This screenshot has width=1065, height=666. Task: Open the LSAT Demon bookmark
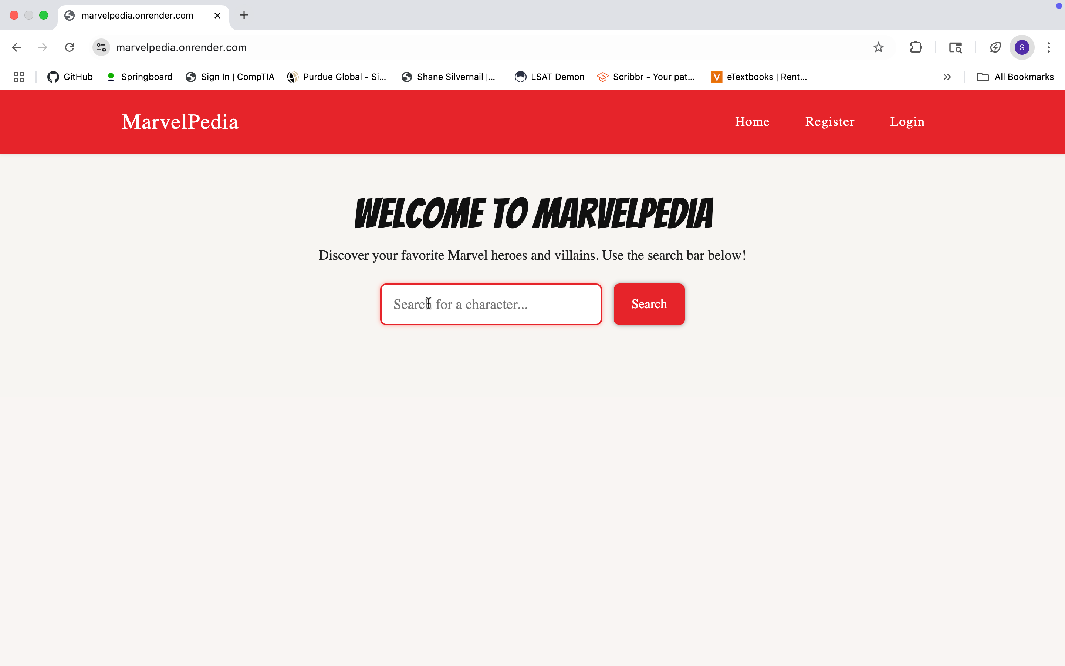tap(549, 77)
